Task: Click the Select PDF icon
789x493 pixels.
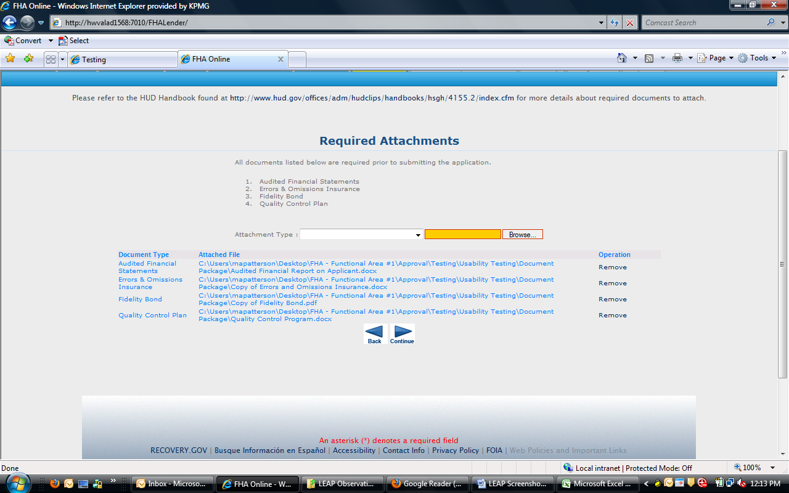Action: coord(63,41)
